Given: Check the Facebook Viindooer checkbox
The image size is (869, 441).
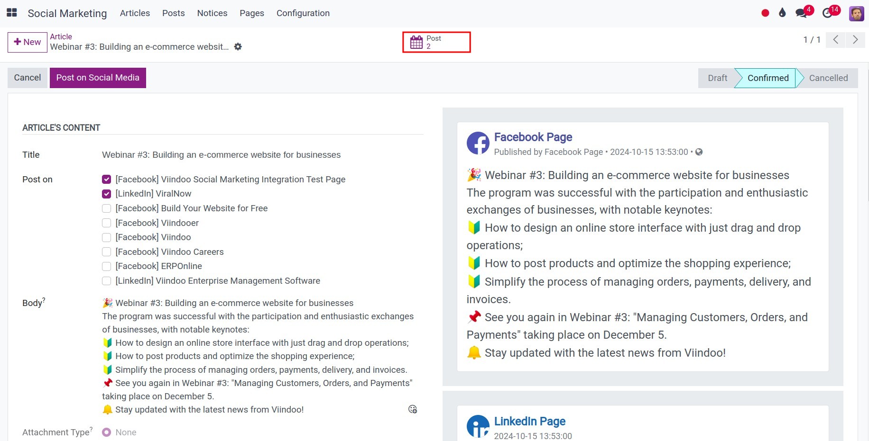Looking at the screenshot, I should [x=107, y=223].
